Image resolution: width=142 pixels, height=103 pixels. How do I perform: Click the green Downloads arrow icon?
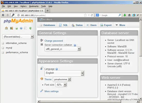[x=125, y=15]
